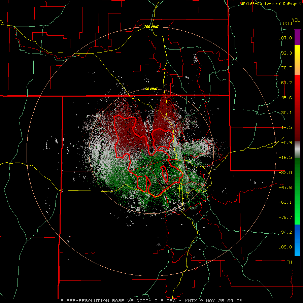
Task: Select the -47.6 velocity label
Action: click(x=285, y=188)
